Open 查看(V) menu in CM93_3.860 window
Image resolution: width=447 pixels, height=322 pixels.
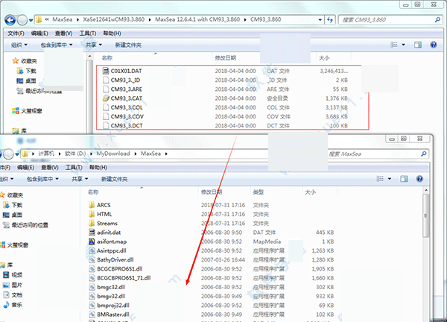(63, 34)
